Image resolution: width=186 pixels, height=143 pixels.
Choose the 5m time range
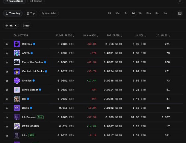click(157, 13)
